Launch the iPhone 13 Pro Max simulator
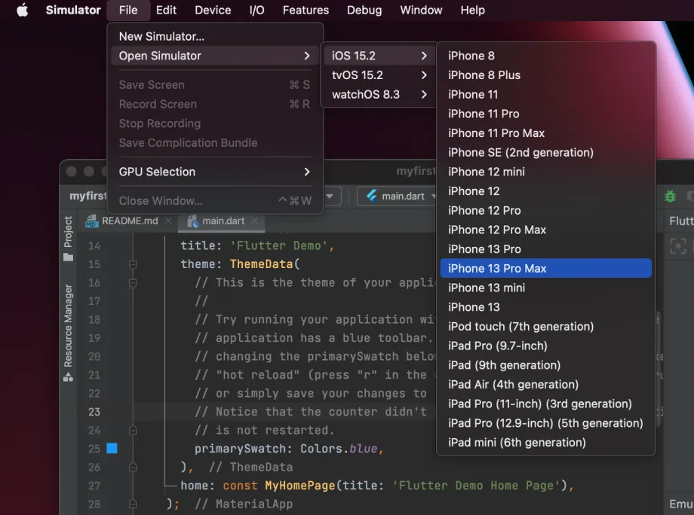 pyautogui.click(x=545, y=269)
